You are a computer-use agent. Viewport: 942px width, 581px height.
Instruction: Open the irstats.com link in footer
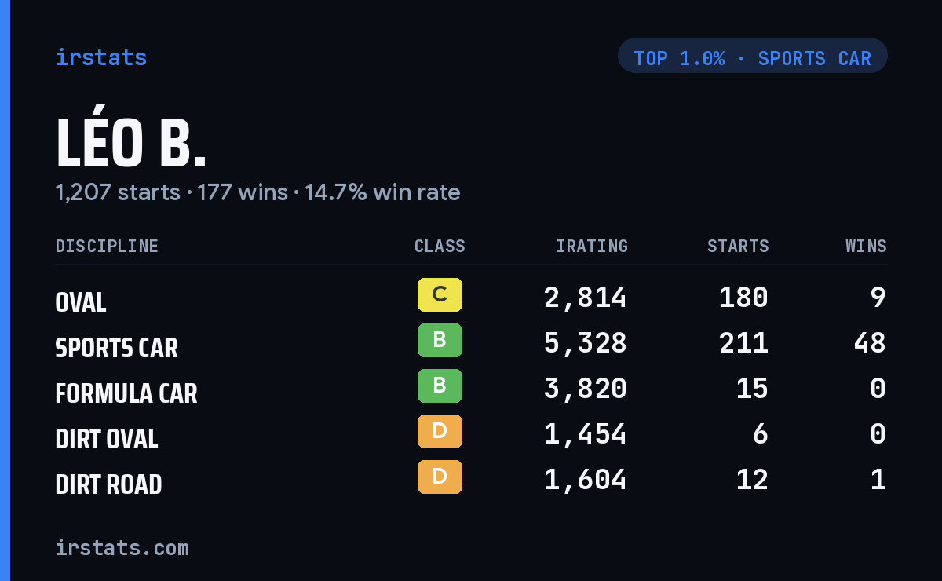(122, 547)
